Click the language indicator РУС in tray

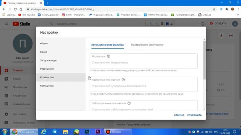pos(216,132)
